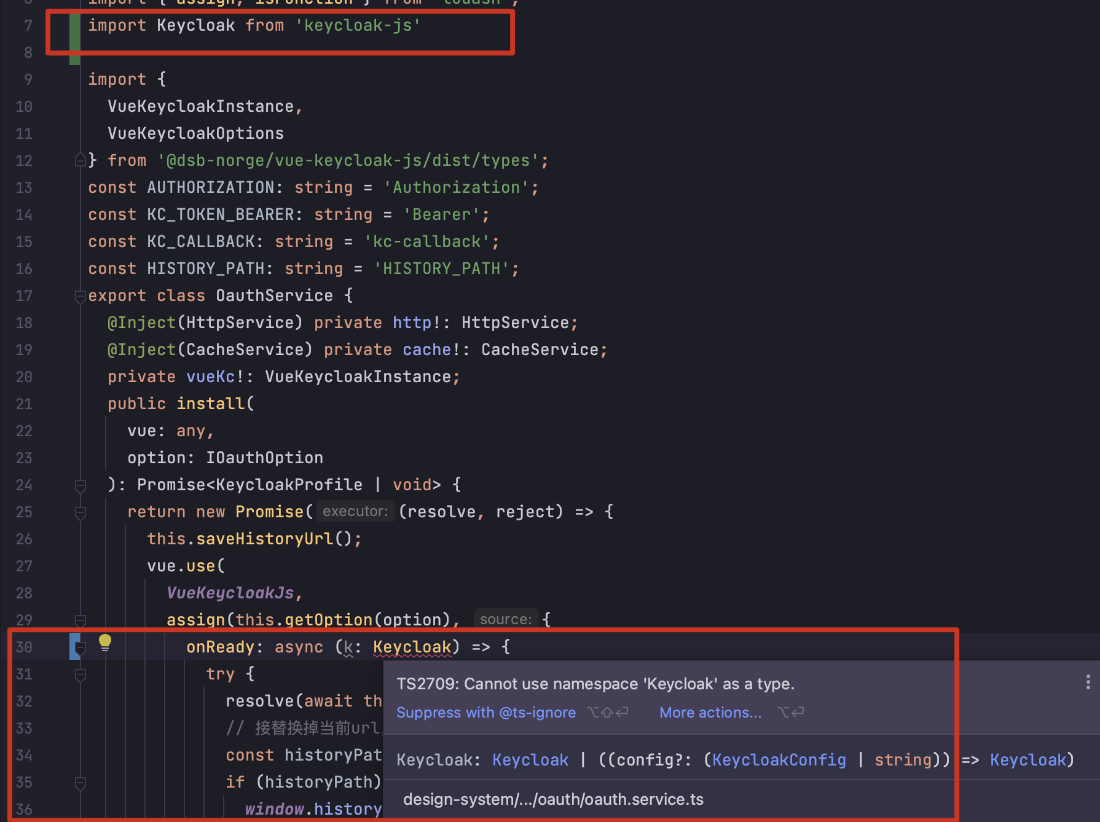The height and width of the screenshot is (822, 1100).
Task: Click the executor parameter hint on line 25
Action: tap(355, 511)
